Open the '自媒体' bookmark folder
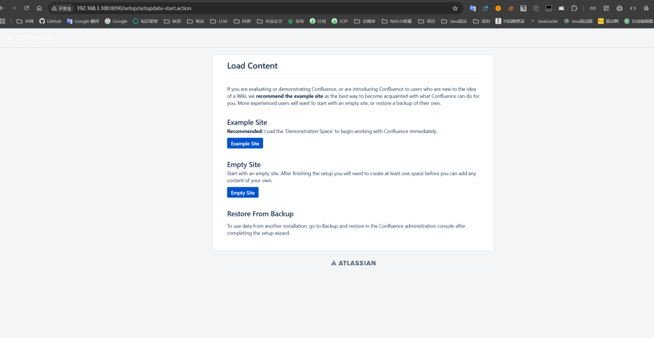Screen dimensions: 654x338 pos(365,21)
